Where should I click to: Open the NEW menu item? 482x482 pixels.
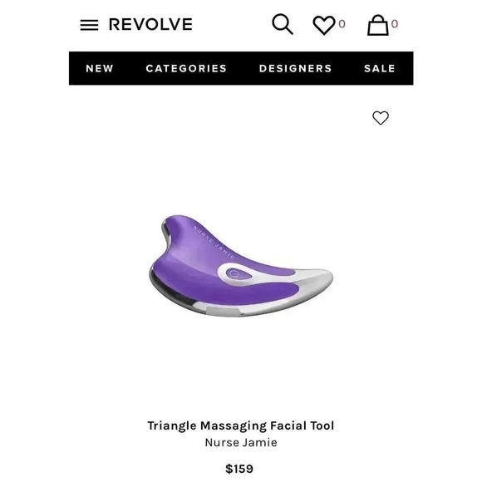pyautogui.click(x=100, y=68)
